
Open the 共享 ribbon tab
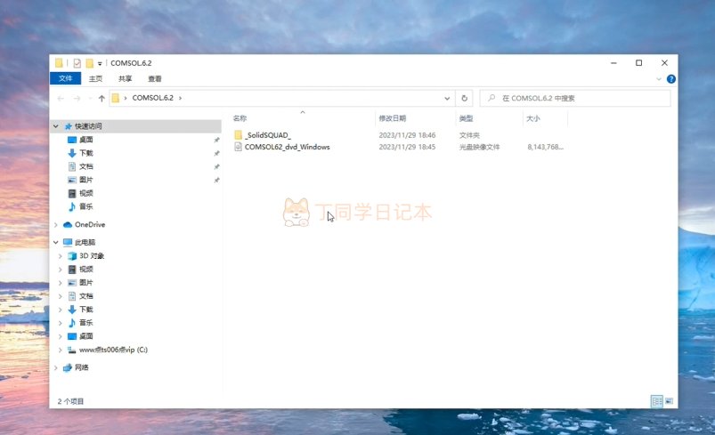(125, 79)
